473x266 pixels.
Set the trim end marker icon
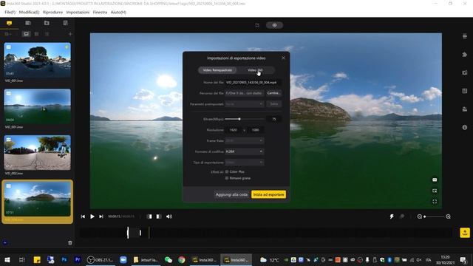159,216
